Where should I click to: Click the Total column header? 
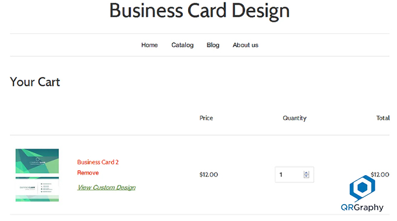383,118
